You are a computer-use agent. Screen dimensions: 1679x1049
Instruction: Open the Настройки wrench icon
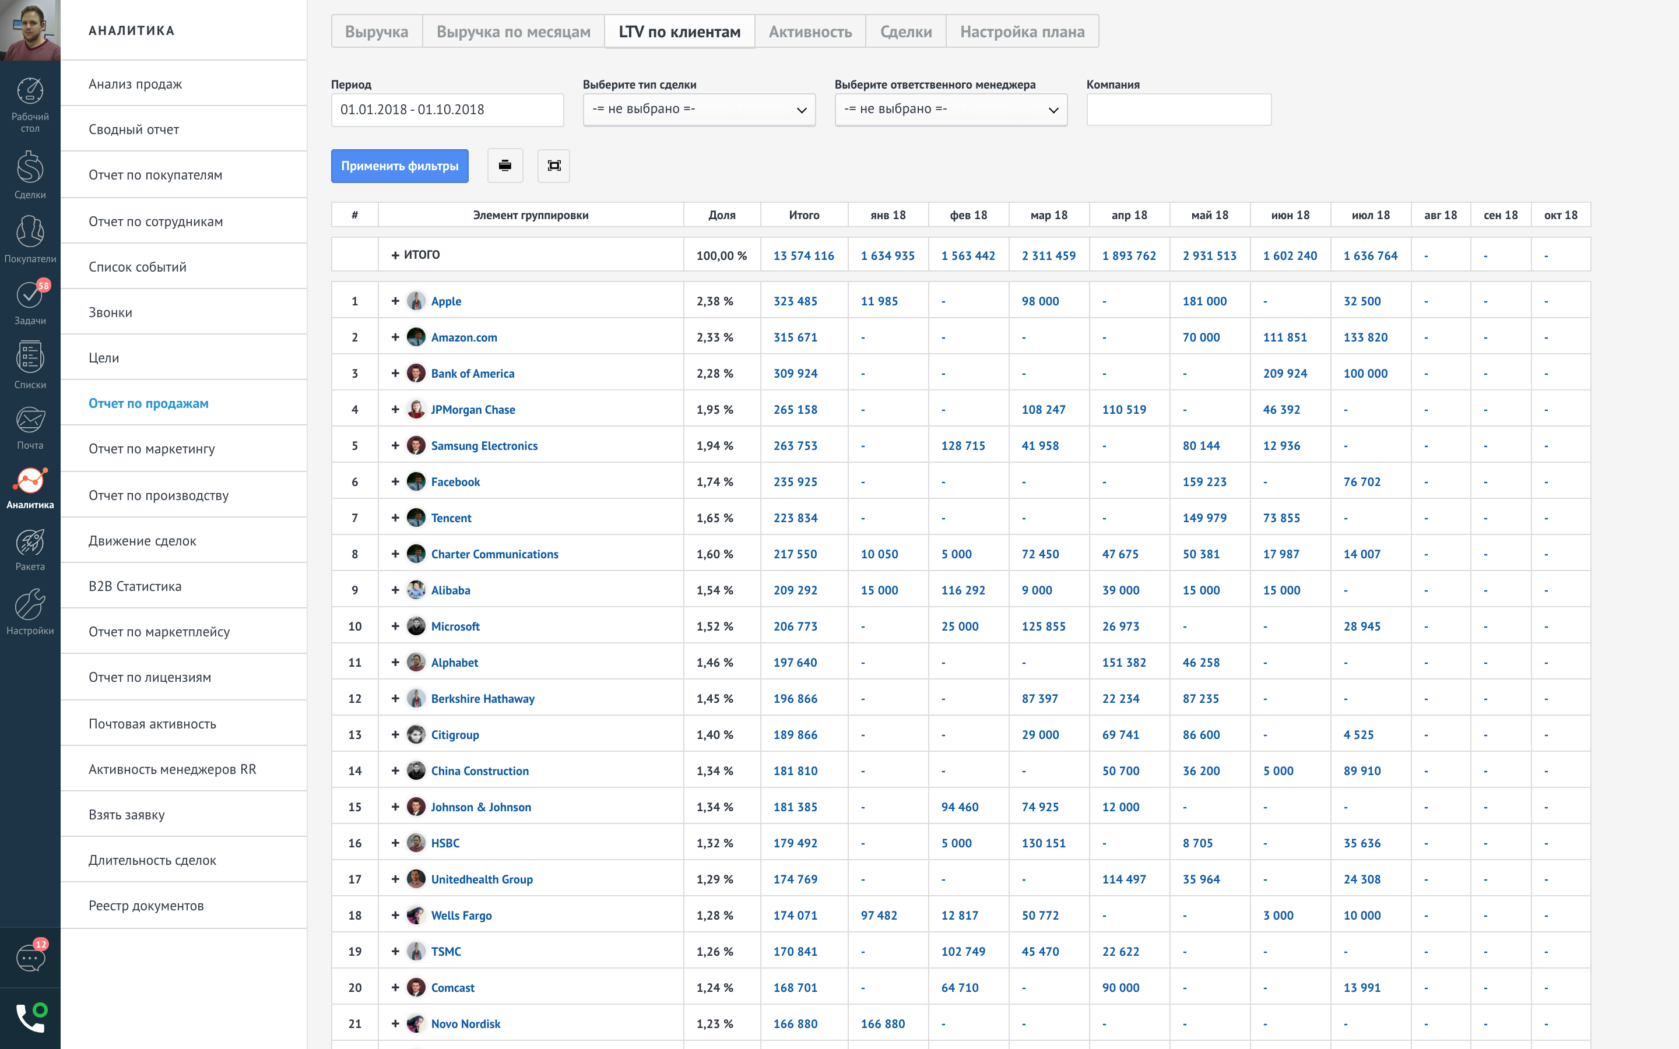pos(30,604)
